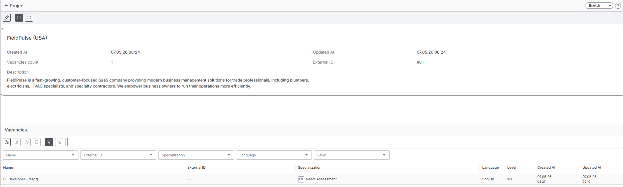Open the Language filter dropdown
The height and width of the screenshot is (187, 623).
tap(274, 155)
